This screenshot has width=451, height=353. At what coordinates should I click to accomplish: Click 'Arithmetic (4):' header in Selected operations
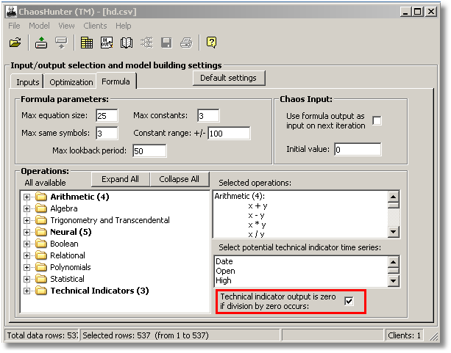coord(240,196)
